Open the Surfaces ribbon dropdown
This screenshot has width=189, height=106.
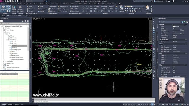tap(31, 9)
